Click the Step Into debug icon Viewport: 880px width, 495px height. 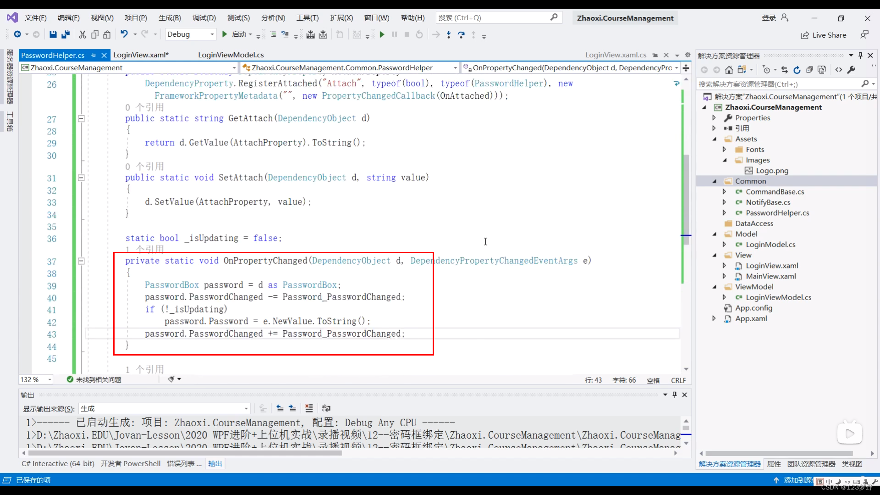448,34
